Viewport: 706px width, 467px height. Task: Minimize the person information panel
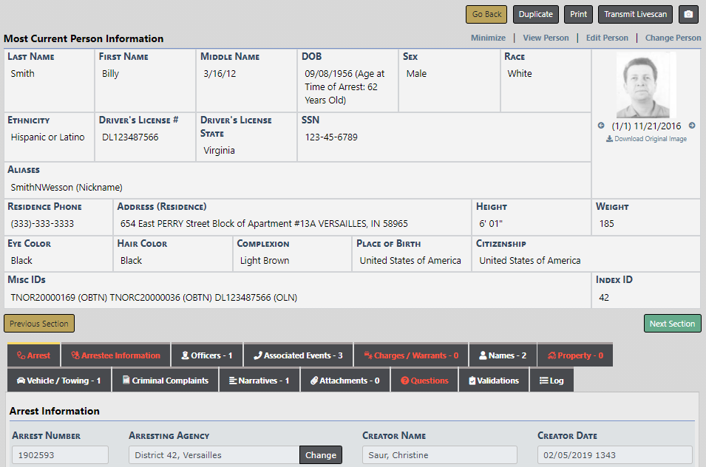coord(488,38)
